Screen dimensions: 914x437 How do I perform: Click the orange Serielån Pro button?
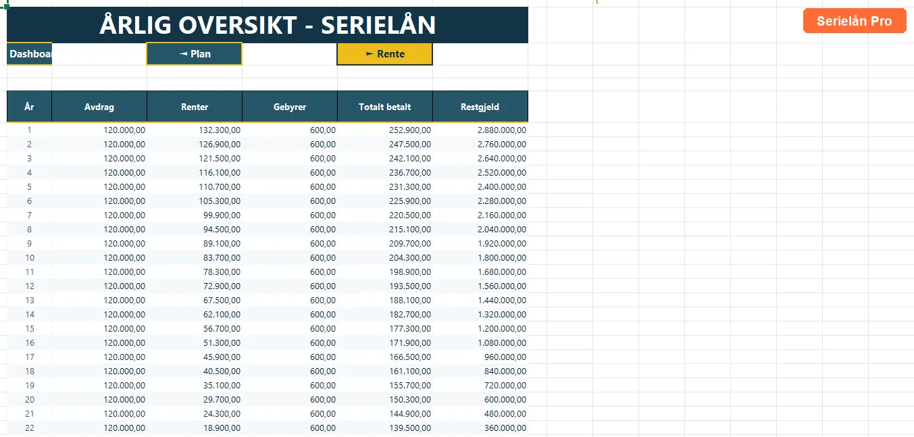[x=855, y=21]
